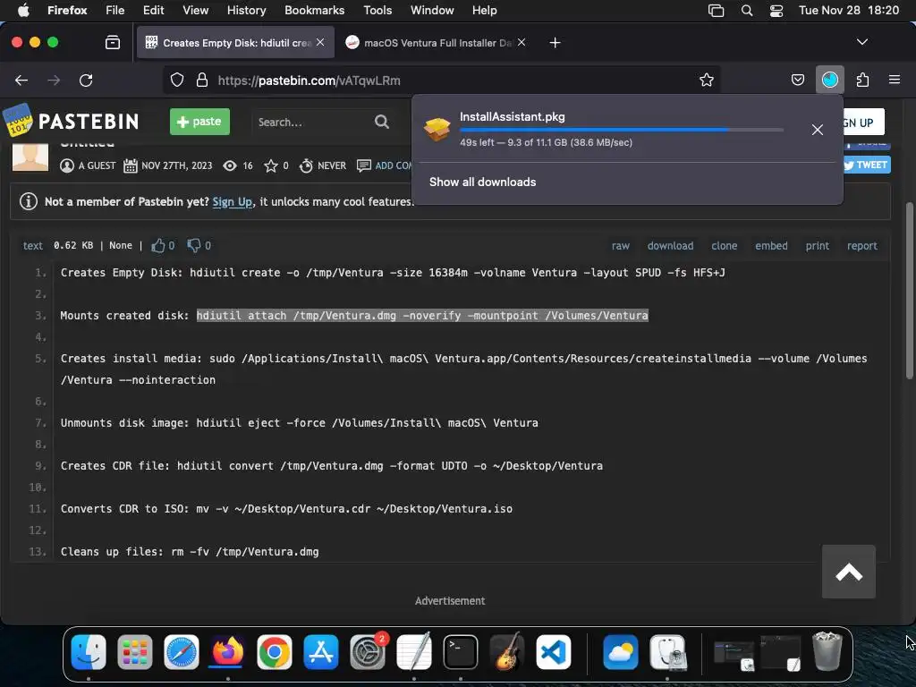Open the Apple menu
916x687 pixels.
click(23, 10)
